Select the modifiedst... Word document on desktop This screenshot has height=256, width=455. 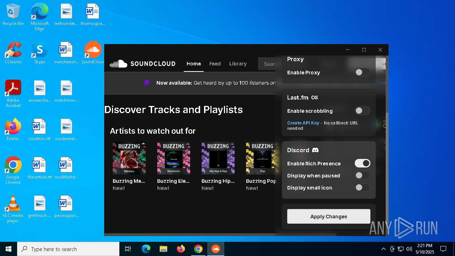(66, 168)
